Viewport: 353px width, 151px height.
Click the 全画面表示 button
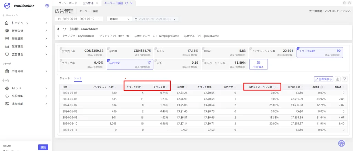click(323, 79)
